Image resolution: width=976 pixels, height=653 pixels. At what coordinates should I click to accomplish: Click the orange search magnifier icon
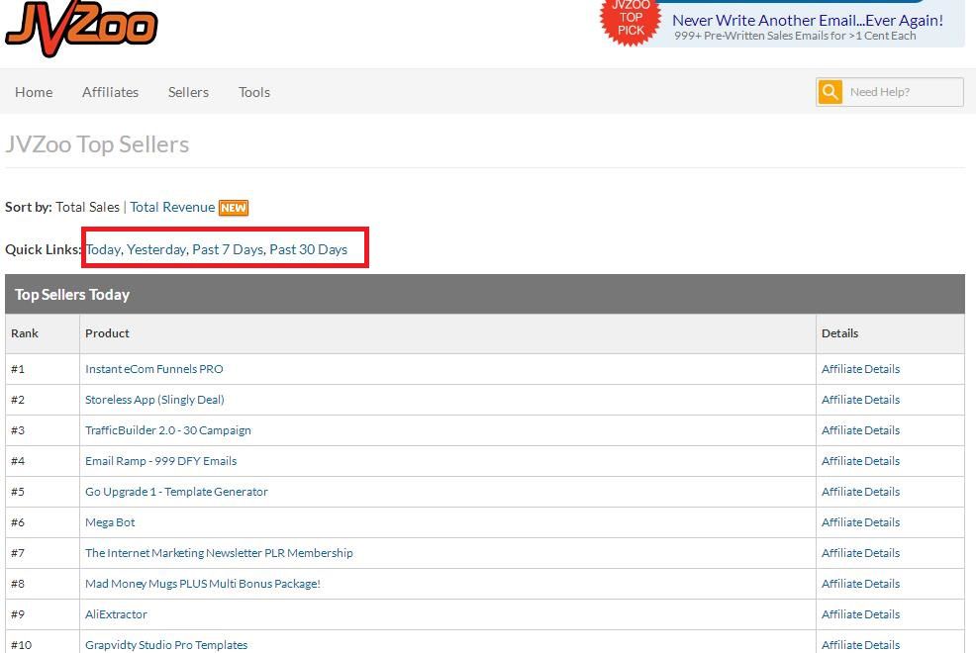(x=830, y=92)
